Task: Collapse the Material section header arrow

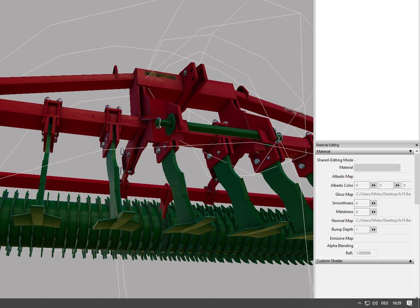Action: (410, 151)
